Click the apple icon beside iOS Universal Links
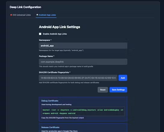 tap(11, 15)
